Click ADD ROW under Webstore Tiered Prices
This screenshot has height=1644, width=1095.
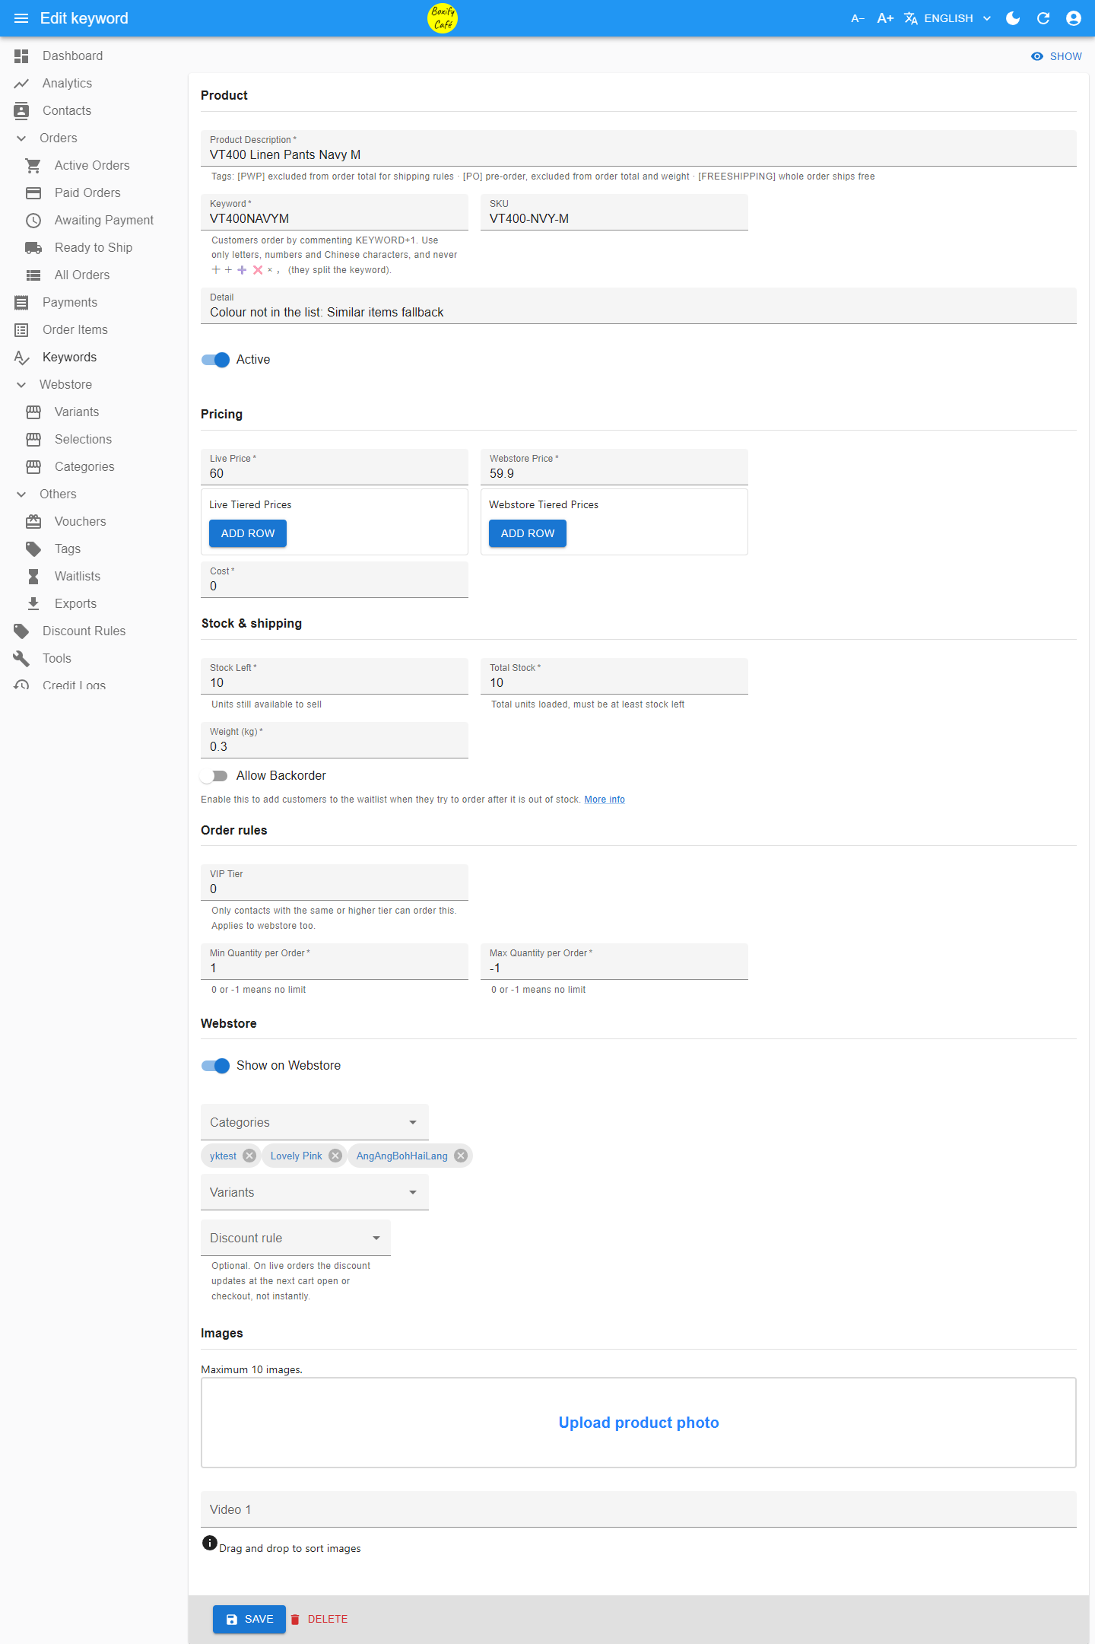point(528,533)
